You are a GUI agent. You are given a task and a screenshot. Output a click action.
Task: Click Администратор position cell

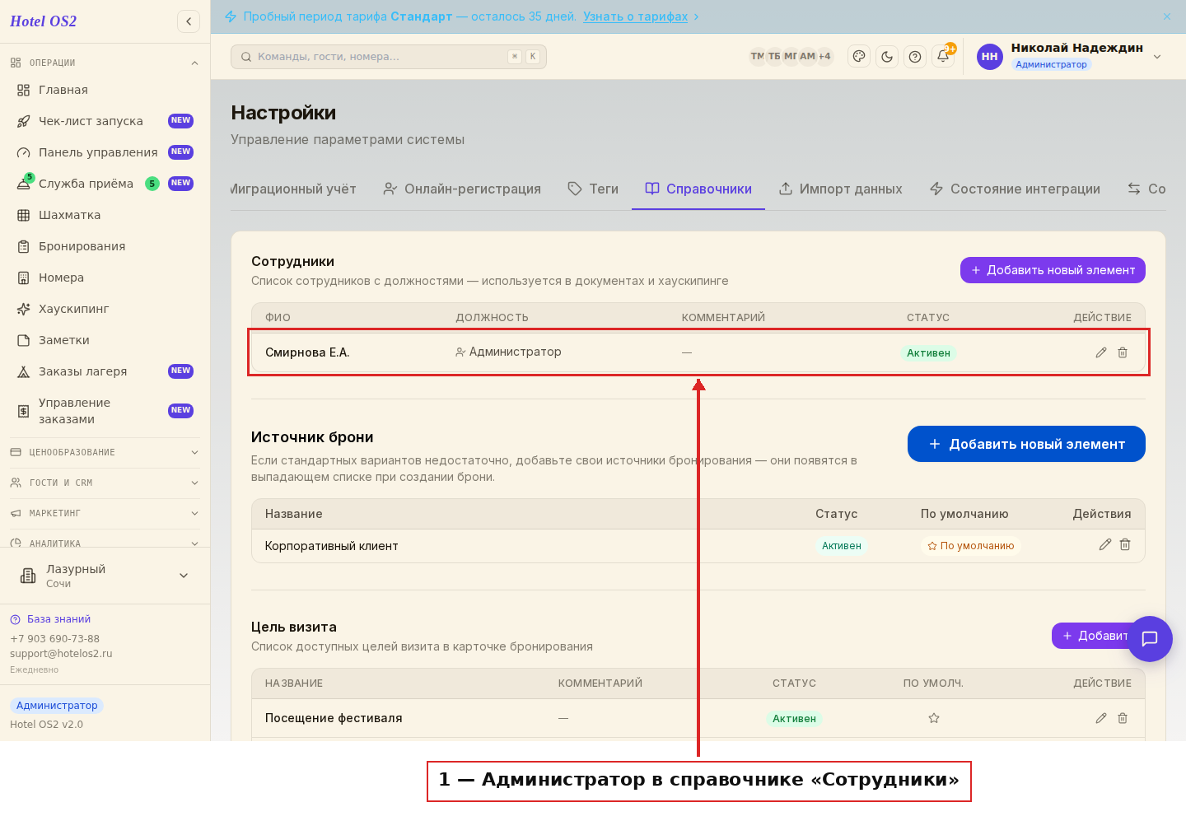pos(508,352)
